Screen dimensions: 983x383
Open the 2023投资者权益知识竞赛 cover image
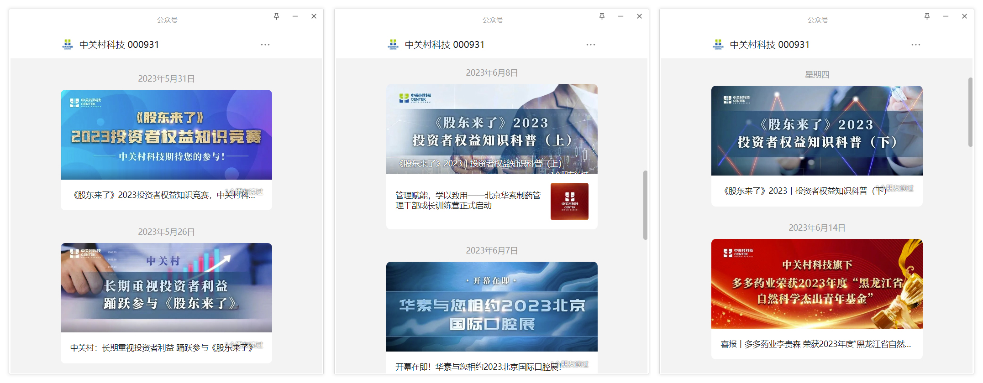[166, 135]
